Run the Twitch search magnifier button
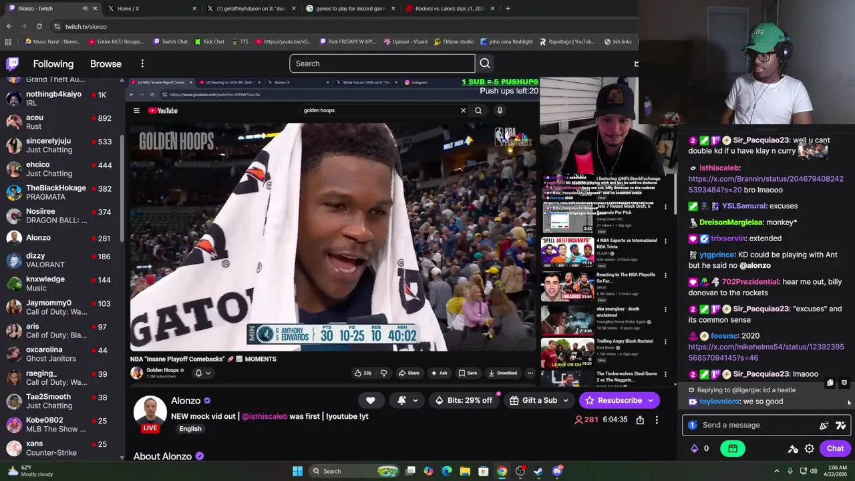This screenshot has width=855, height=481. tap(485, 63)
